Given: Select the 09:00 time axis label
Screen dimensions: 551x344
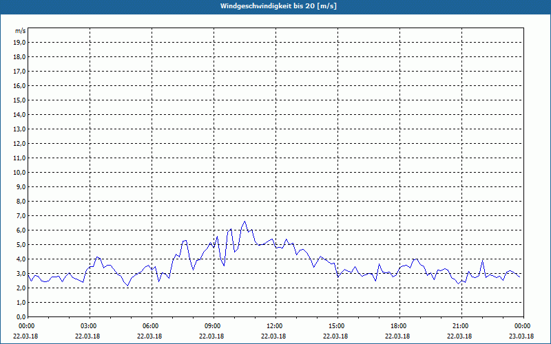Looking at the screenshot, I should [212, 326].
